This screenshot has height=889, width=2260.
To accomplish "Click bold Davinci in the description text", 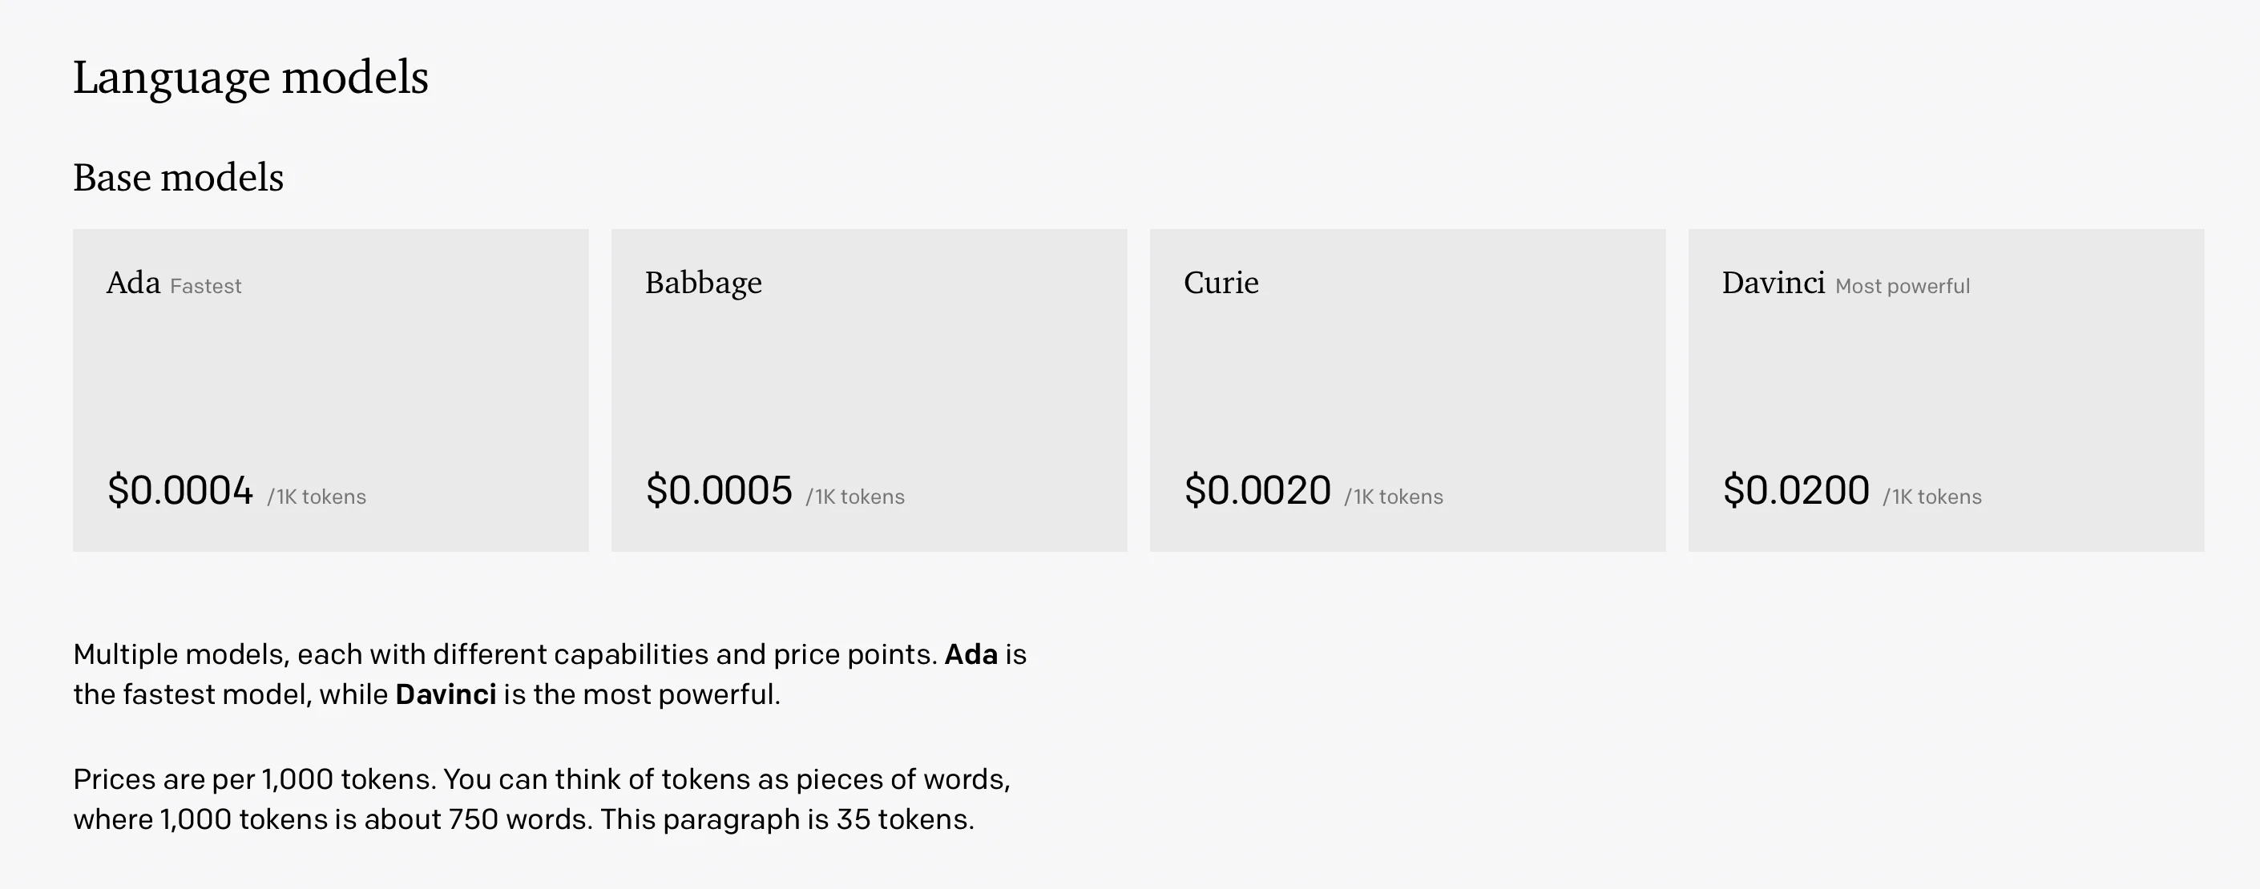I will [446, 694].
